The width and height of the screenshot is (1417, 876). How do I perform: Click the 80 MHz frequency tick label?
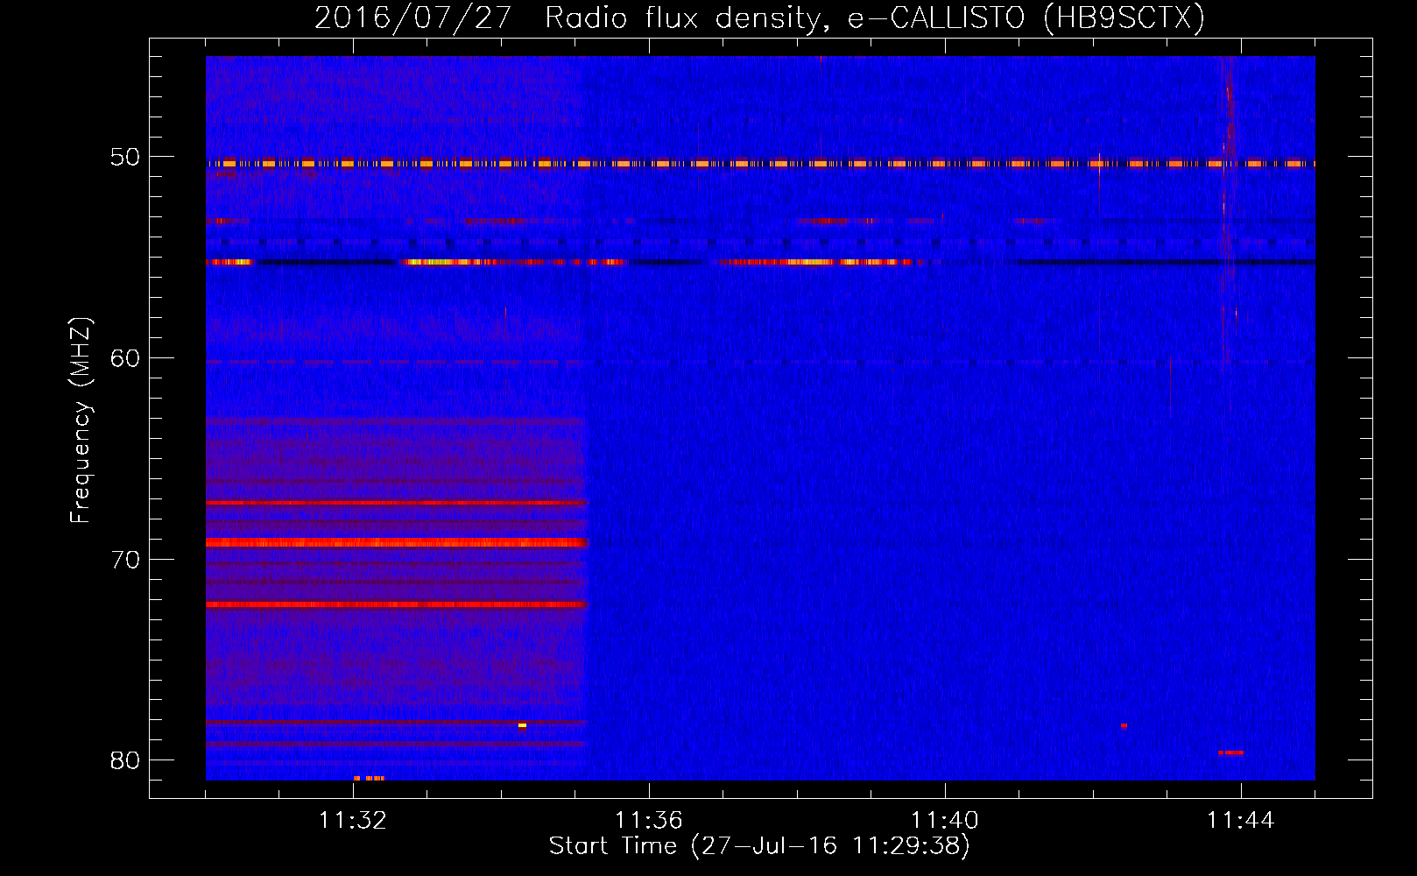point(125,759)
